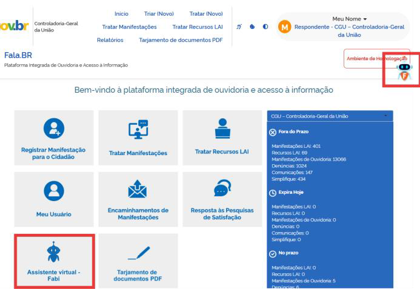Click Plataforma Integrada de Ouvidoria subtitle
This screenshot has height=289, width=420.
[66, 65]
